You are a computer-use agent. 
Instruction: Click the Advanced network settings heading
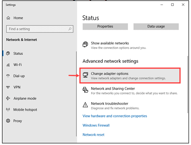[x=110, y=61]
